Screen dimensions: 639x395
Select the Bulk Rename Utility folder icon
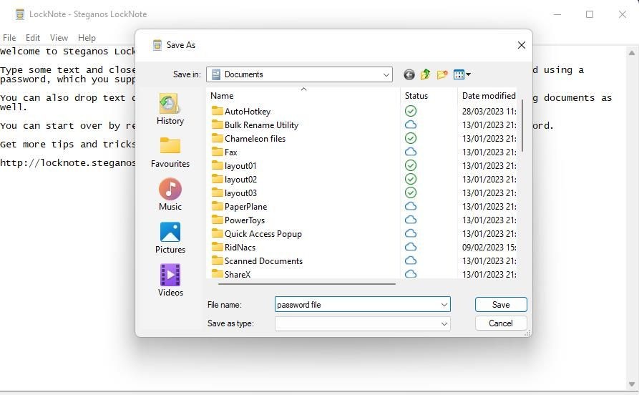tap(218, 125)
